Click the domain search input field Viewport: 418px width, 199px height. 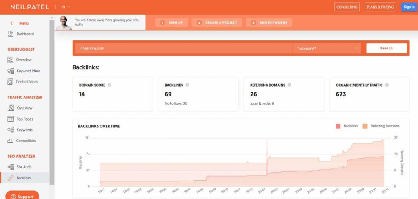pyautogui.click(x=184, y=48)
